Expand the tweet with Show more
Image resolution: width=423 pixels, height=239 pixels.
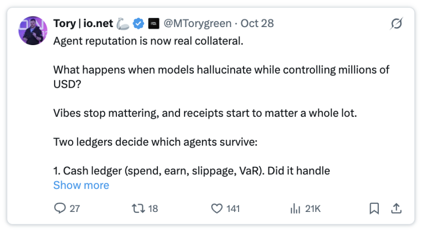pyautogui.click(x=81, y=185)
